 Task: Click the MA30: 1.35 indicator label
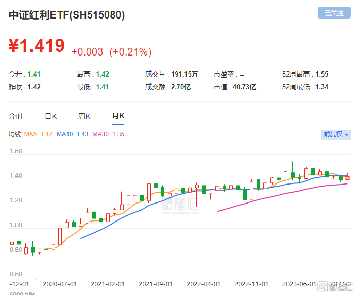point(108,134)
